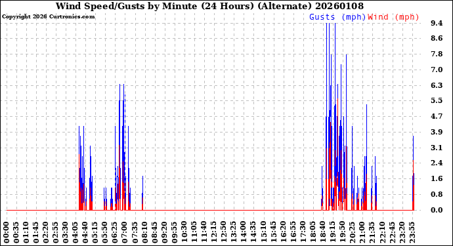453x246 pixels.
Task: Click the 04:40 time axis label
Action: tap(85, 233)
